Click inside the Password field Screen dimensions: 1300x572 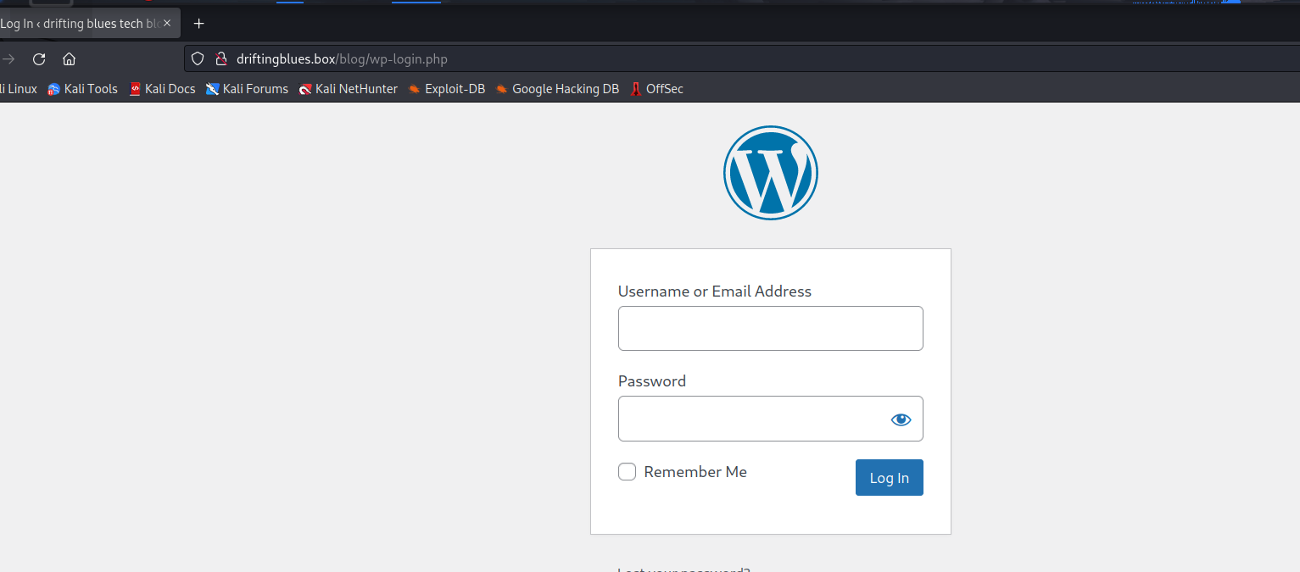(x=750, y=419)
